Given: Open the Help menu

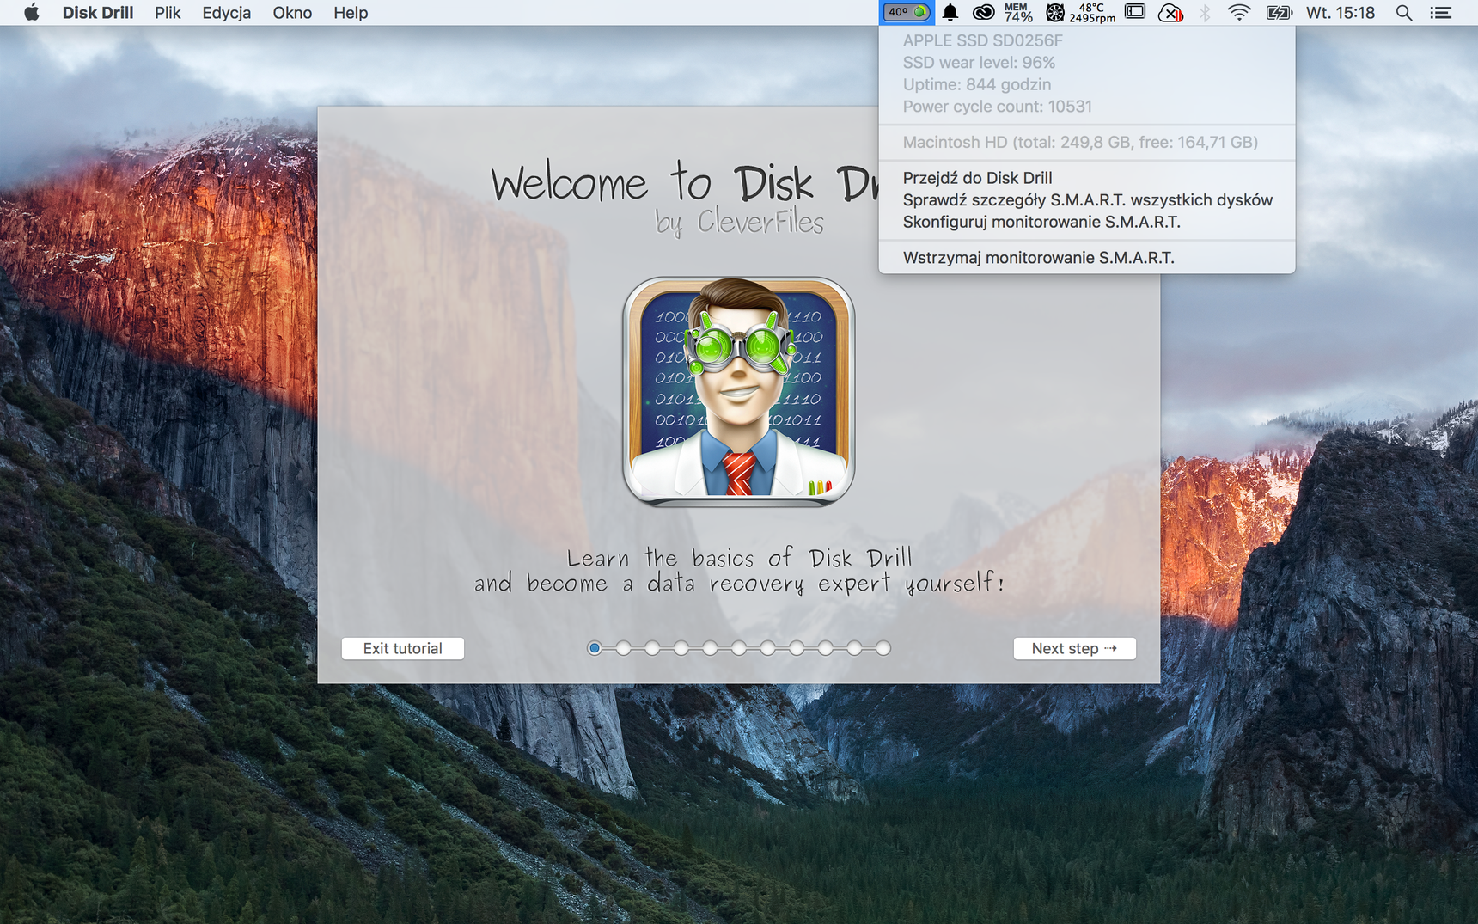Looking at the screenshot, I should tap(351, 12).
